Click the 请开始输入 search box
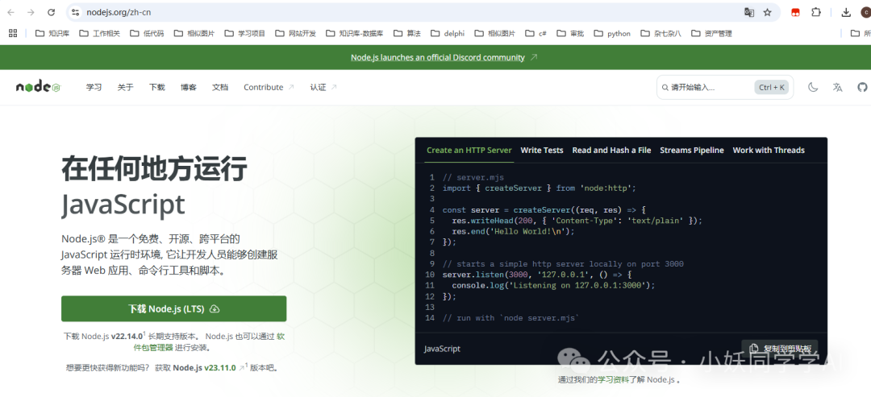Screen dimensions: 871x397 pyautogui.click(x=725, y=87)
